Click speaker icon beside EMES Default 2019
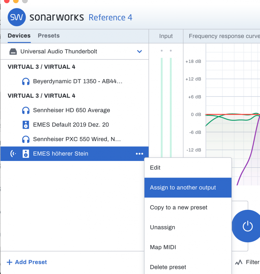Image resolution: width=260 pixels, height=274 pixels. 26,125
